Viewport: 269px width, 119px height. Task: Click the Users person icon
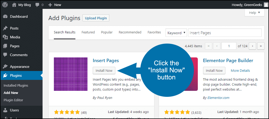click(x=5, y=110)
